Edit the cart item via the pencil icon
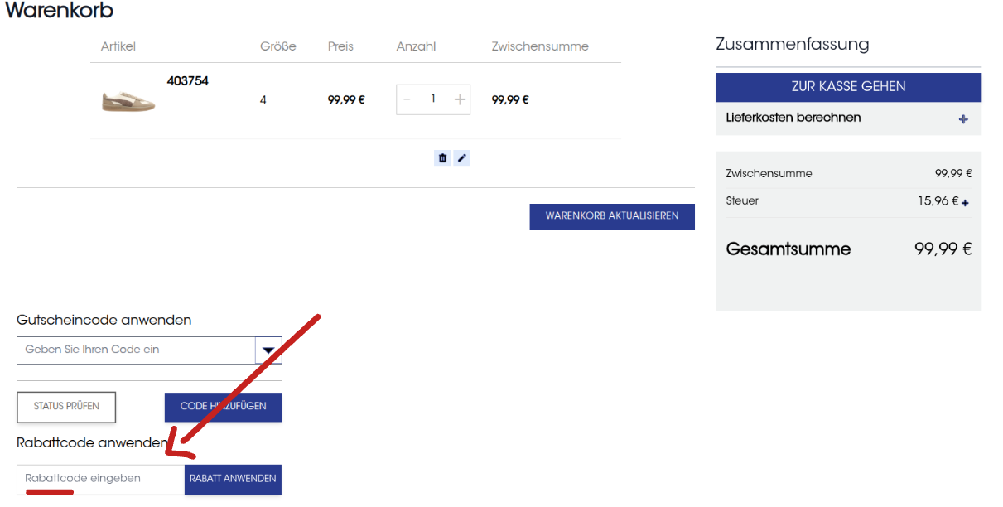This screenshot has width=1003, height=507. tap(461, 157)
